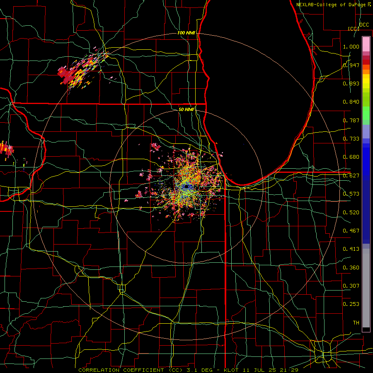This screenshot has height=373, width=373.
Task: Click the 0.680 scale value
Action: pyautogui.click(x=351, y=157)
